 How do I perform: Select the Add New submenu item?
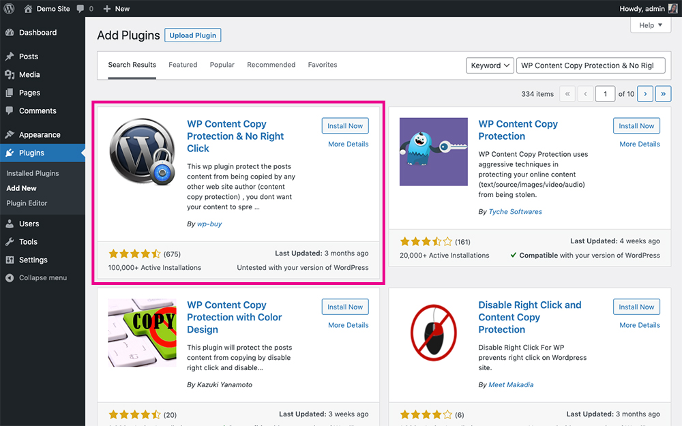21,188
